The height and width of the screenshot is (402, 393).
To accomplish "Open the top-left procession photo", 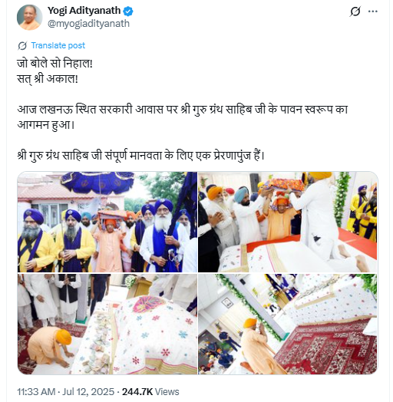I will 107,222.
